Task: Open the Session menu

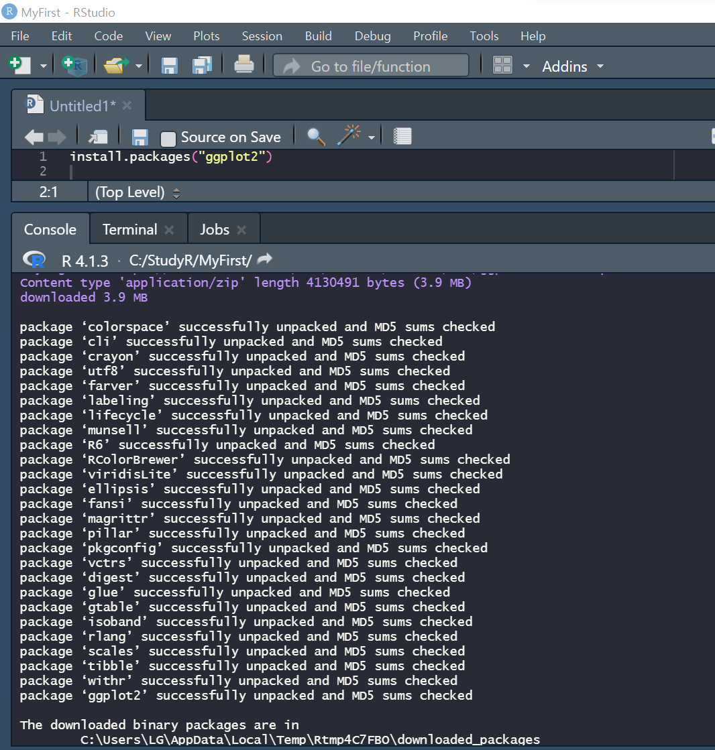Action: pos(262,36)
